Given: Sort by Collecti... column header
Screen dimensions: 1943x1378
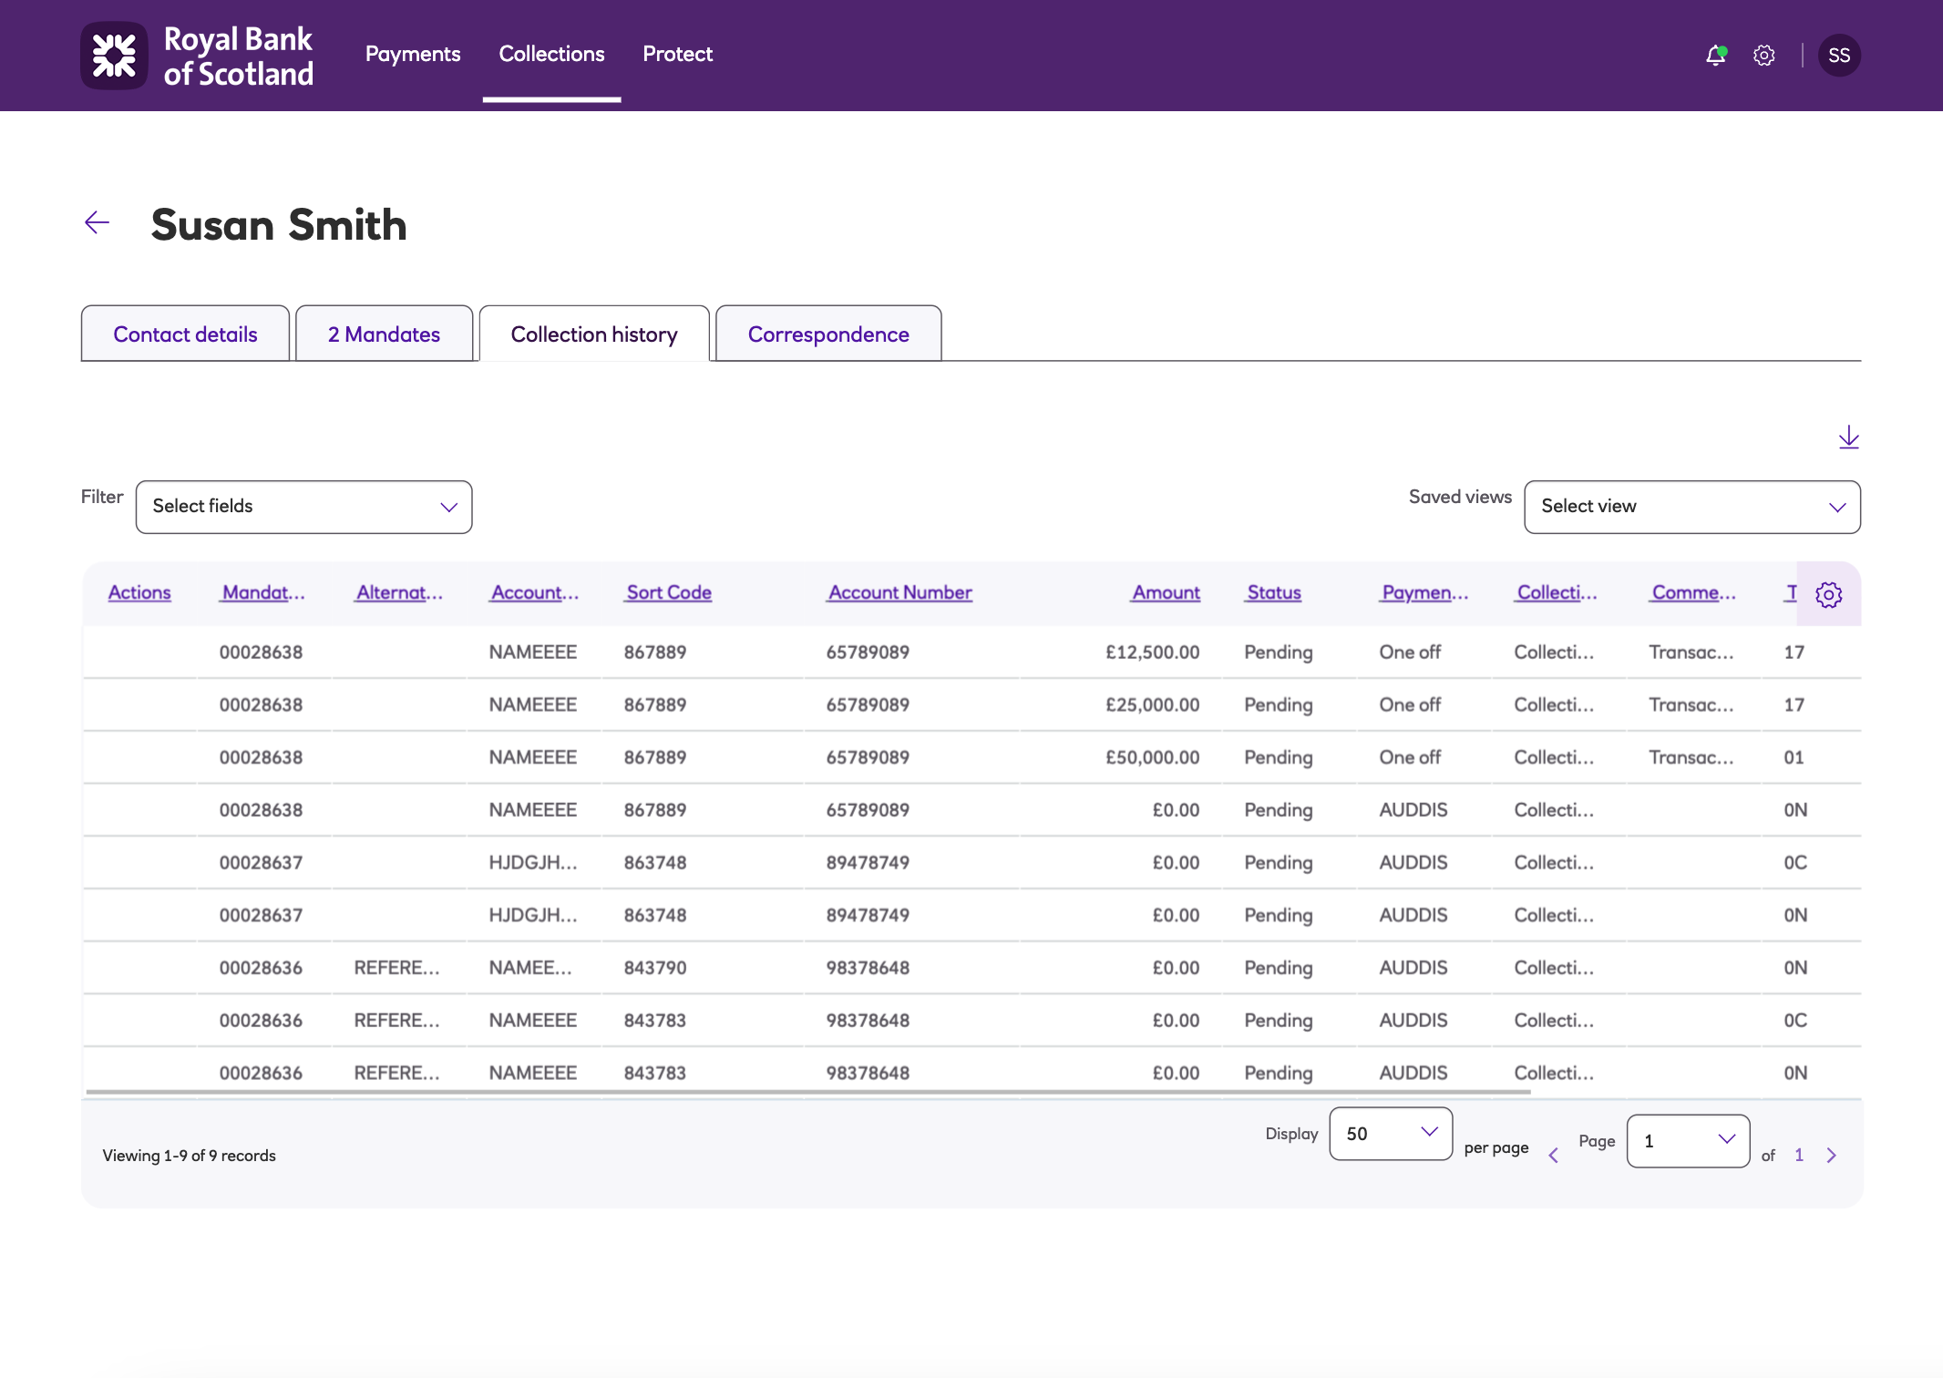Looking at the screenshot, I should pyautogui.click(x=1557, y=592).
